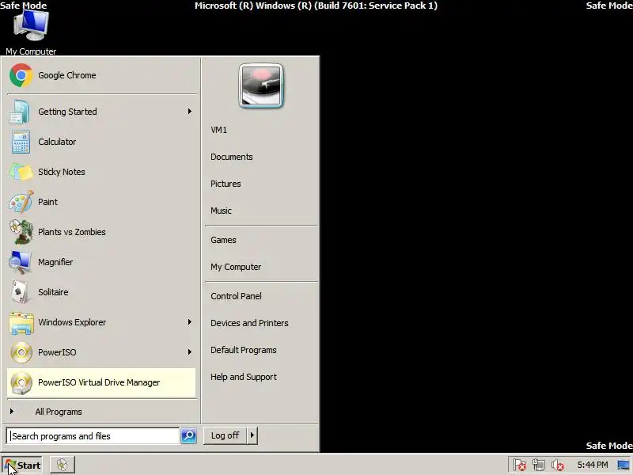Viewport: 633px width, 475px height.
Task: Open Paint via its palette icon
Action: (21, 202)
